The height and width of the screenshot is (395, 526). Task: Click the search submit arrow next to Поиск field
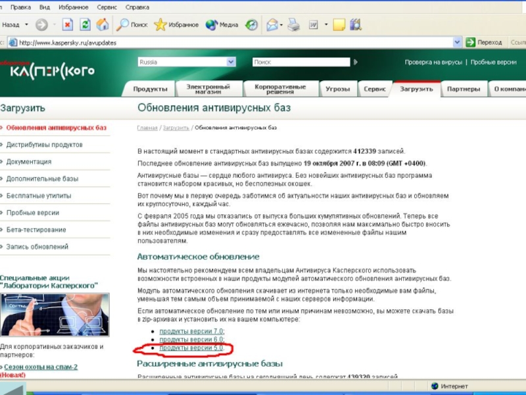point(356,62)
